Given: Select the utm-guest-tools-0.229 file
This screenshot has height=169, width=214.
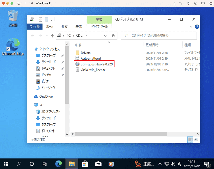Looking at the screenshot, I should (x=97, y=64).
